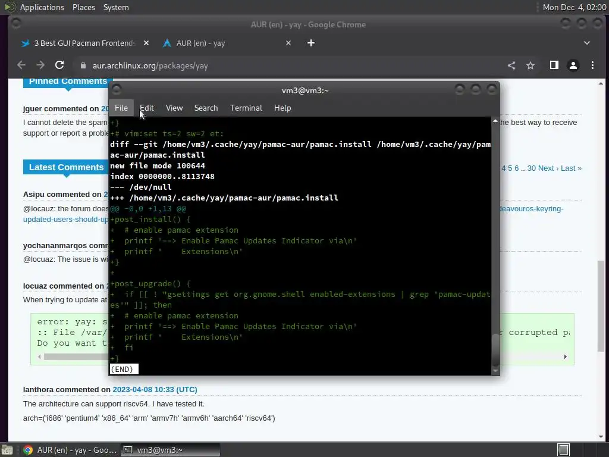
Task: View site info via the lock icon
Action: click(83, 65)
